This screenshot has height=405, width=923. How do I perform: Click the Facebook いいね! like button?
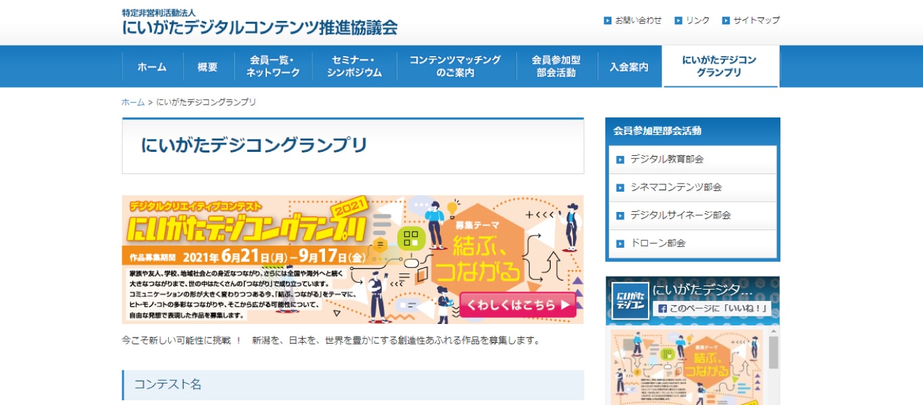[x=714, y=308]
